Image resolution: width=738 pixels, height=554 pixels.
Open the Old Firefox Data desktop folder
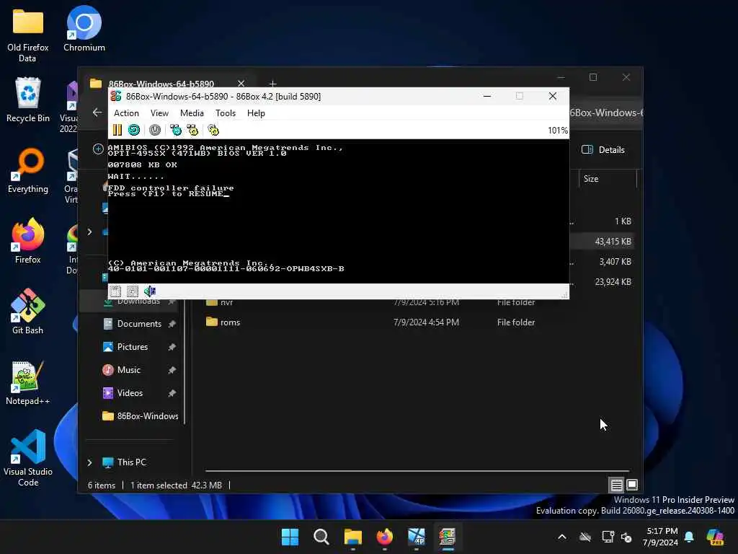(28, 35)
